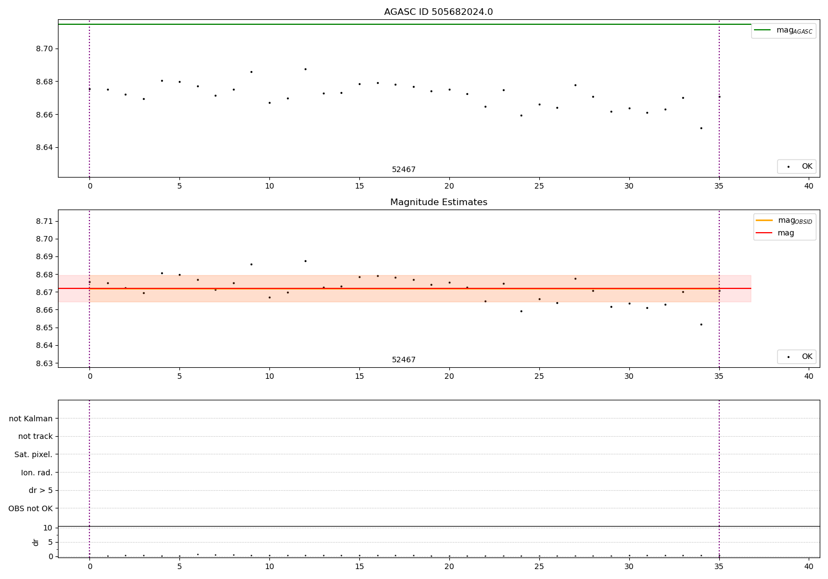Click the dotted vertical line at x=35 in the bottom plot

719,479
